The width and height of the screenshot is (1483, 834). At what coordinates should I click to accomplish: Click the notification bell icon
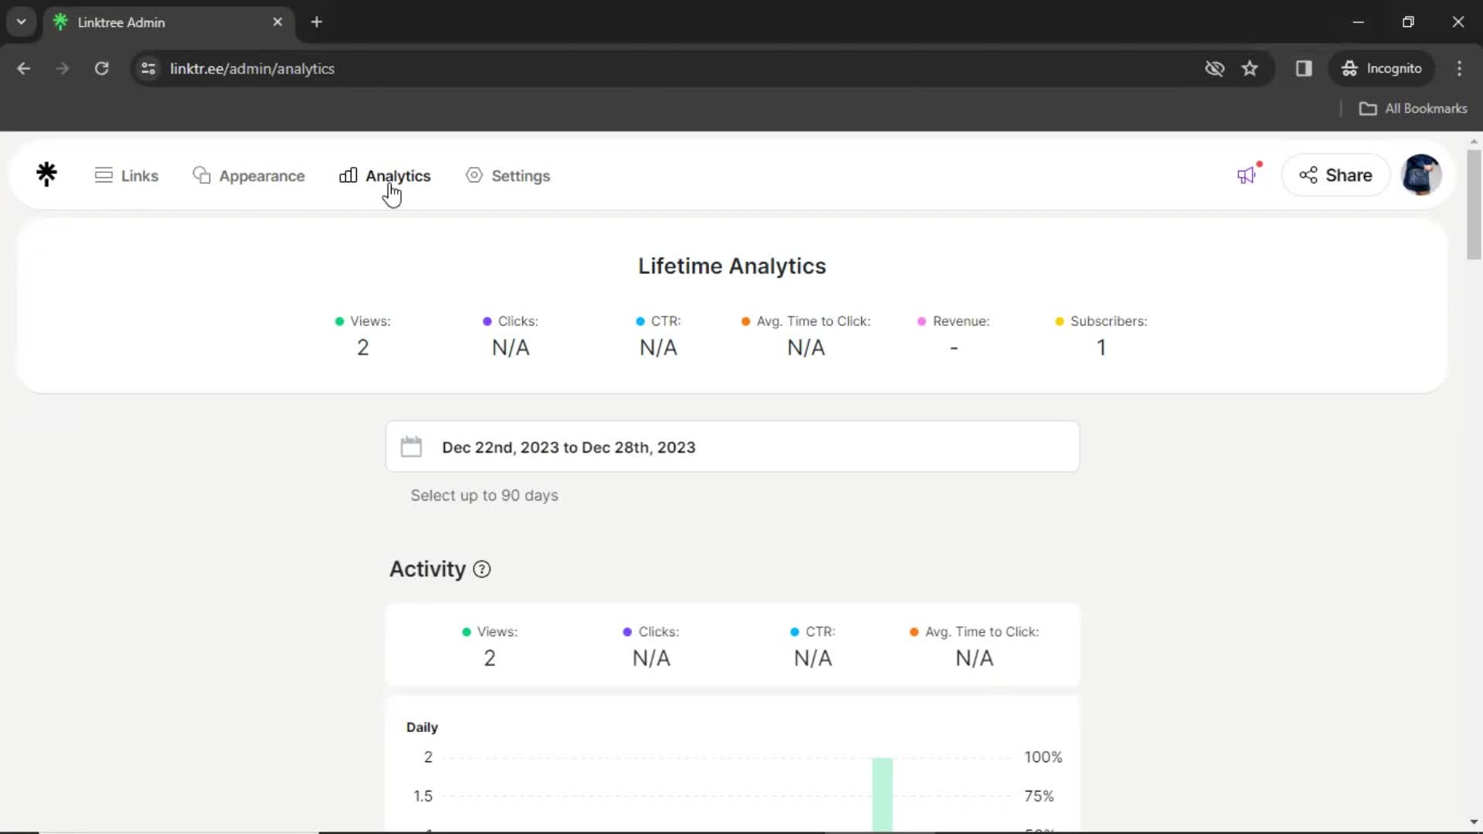(x=1247, y=175)
